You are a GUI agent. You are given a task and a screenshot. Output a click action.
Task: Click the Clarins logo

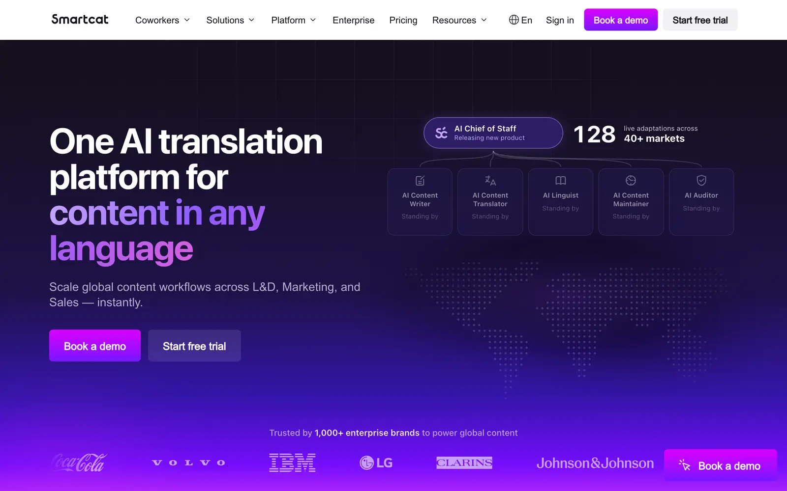[464, 463]
